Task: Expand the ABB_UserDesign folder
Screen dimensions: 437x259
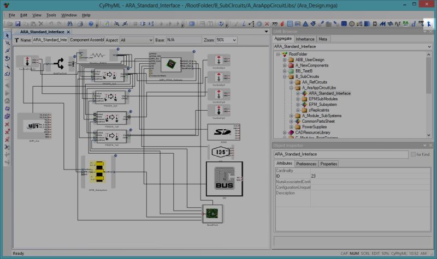Action: (x=285, y=60)
